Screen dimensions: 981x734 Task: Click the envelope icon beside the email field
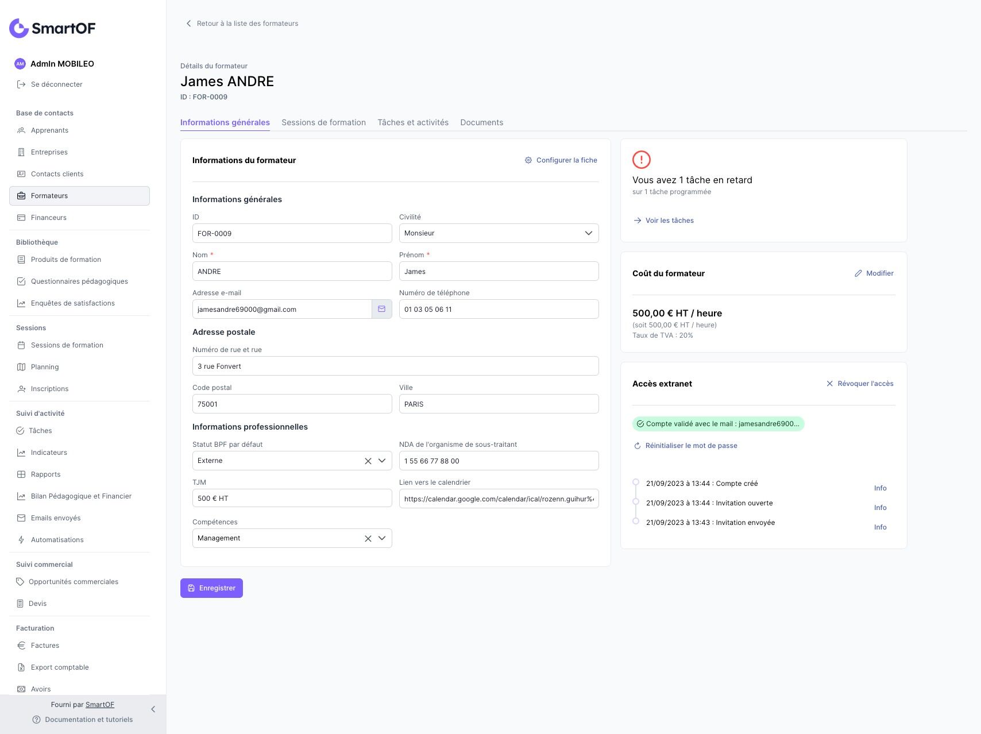[x=381, y=309]
